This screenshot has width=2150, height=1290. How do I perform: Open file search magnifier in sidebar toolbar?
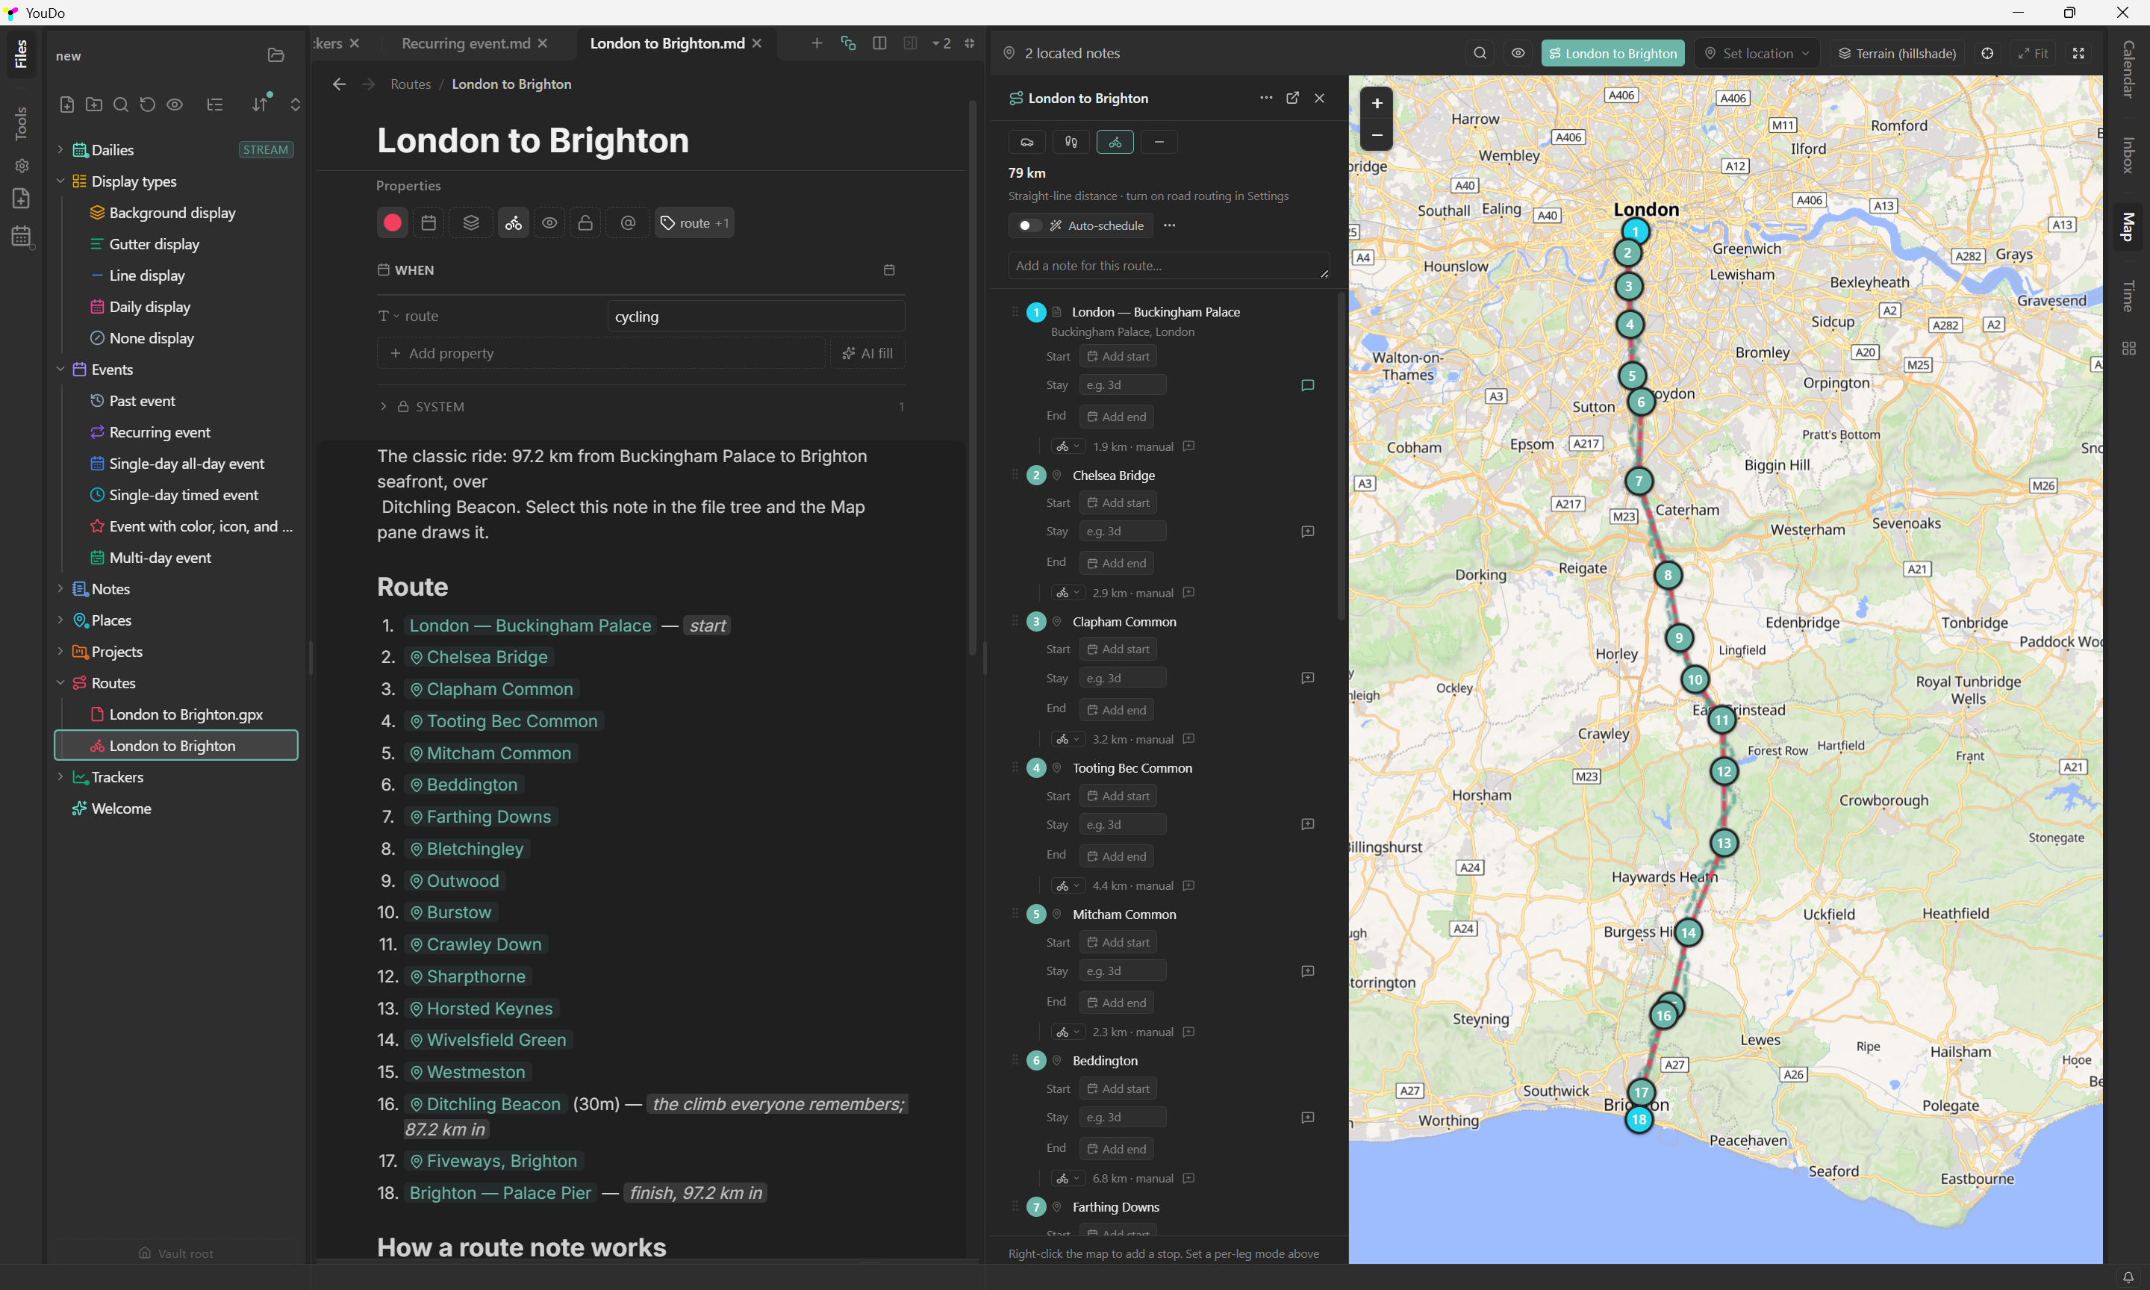coord(121,105)
